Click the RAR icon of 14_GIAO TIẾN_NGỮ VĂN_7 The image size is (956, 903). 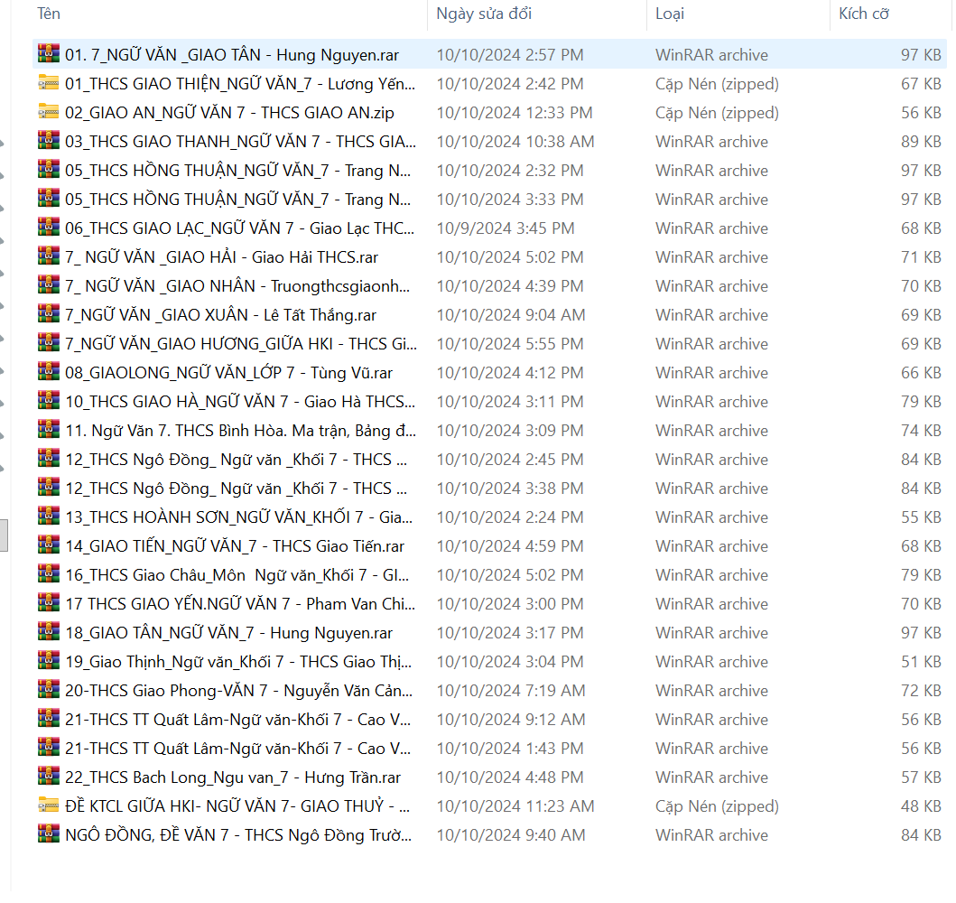(48, 546)
